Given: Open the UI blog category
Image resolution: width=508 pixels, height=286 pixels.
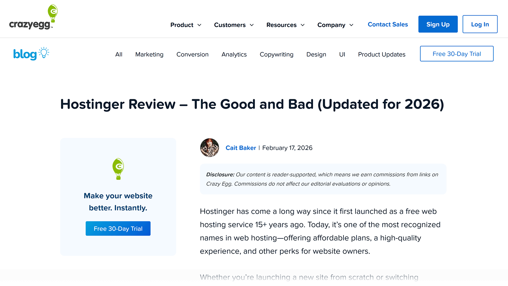Looking at the screenshot, I should [x=342, y=54].
